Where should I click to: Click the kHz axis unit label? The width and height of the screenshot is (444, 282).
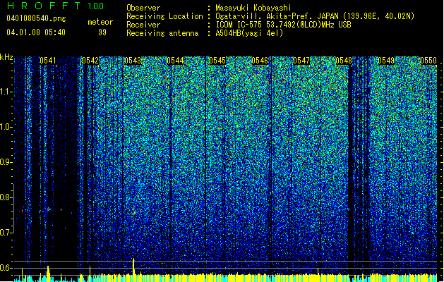tap(6, 57)
